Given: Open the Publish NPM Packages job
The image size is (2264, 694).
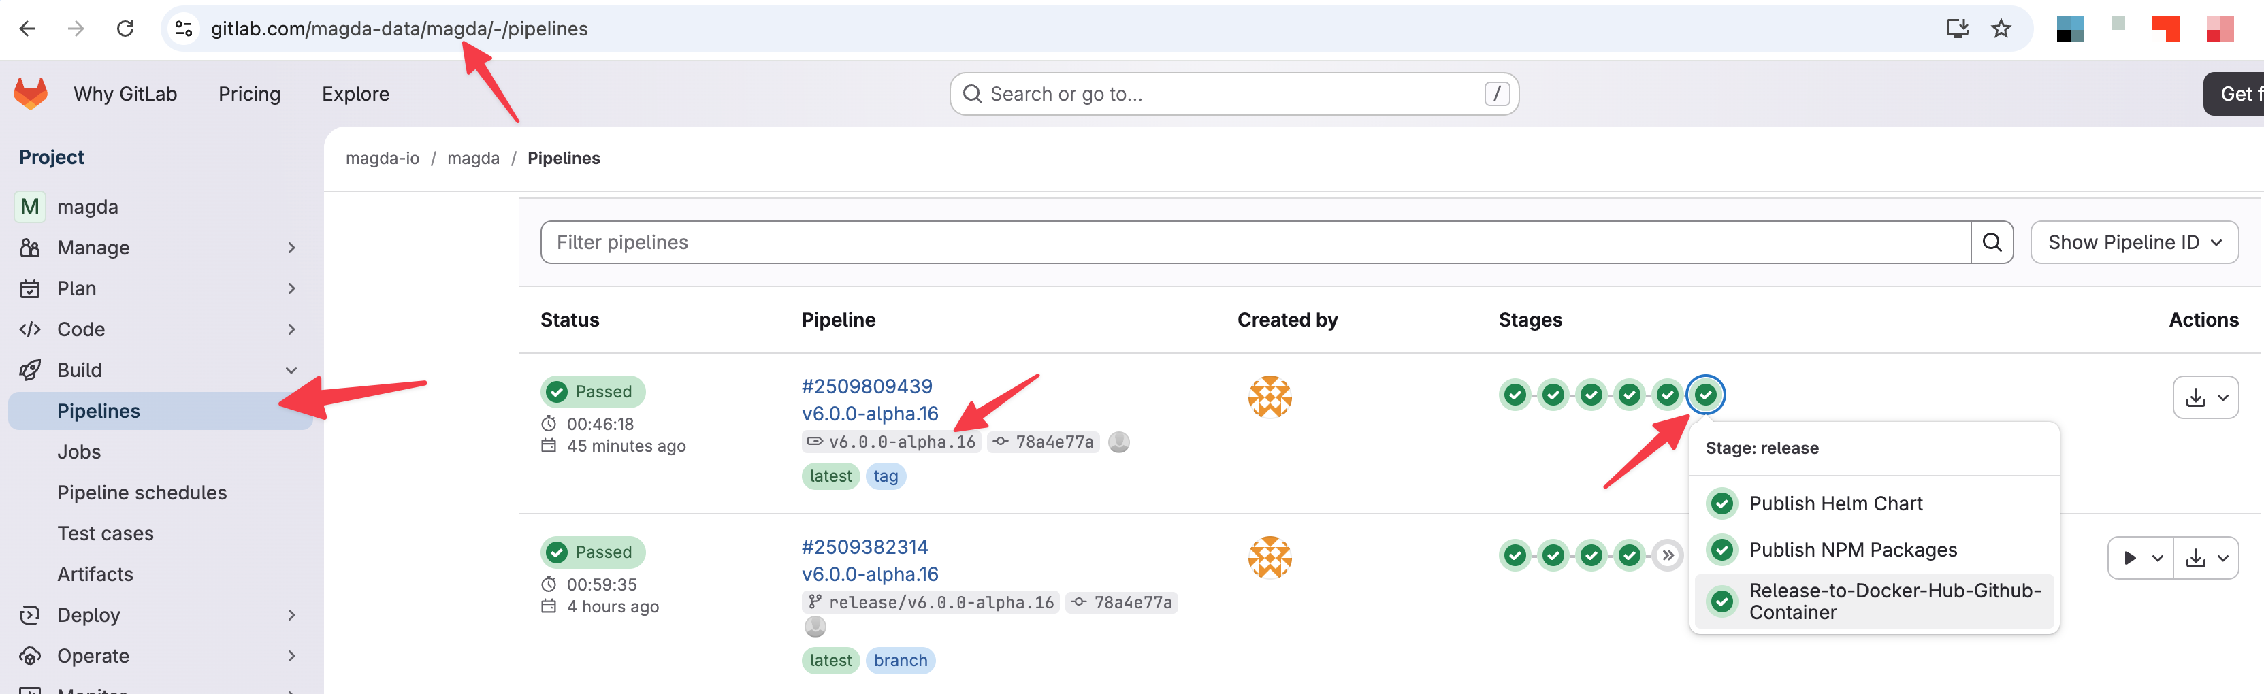Looking at the screenshot, I should click(1853, 550).
